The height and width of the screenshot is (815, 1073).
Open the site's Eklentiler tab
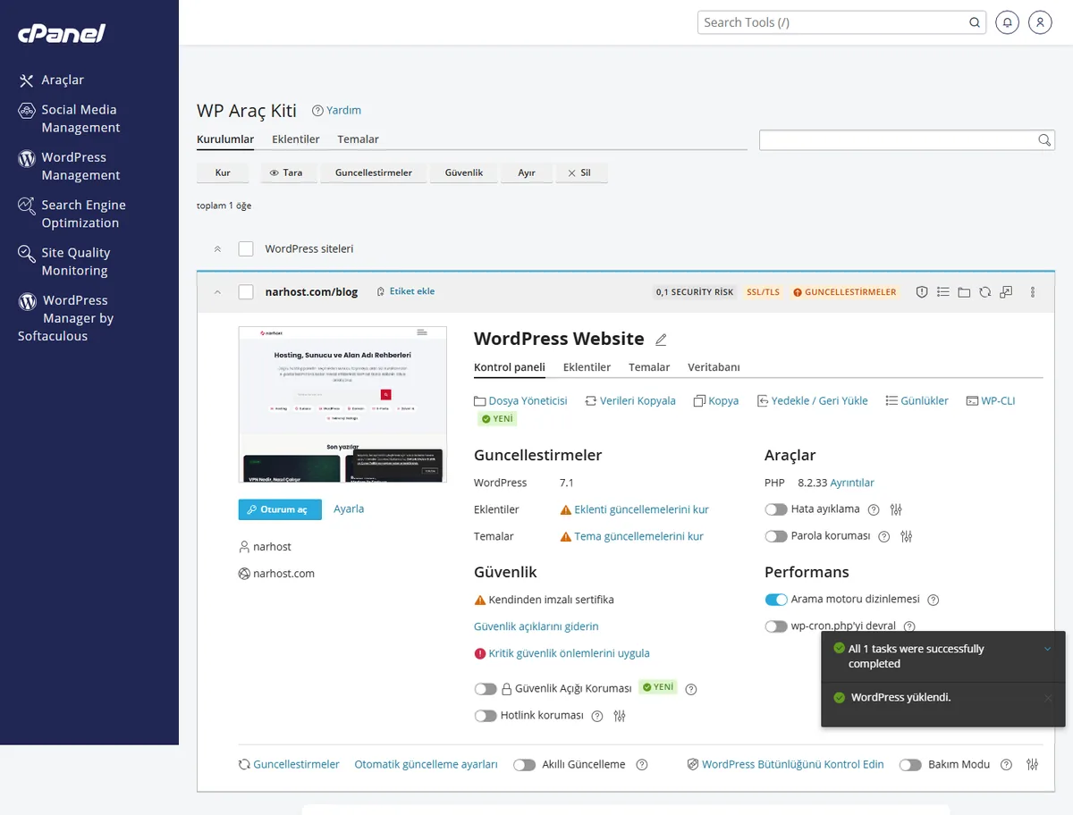pos(587,367)
